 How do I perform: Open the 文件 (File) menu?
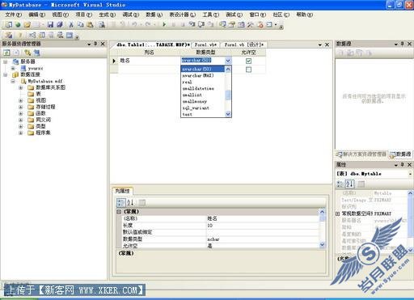click(x=13, y=15)
